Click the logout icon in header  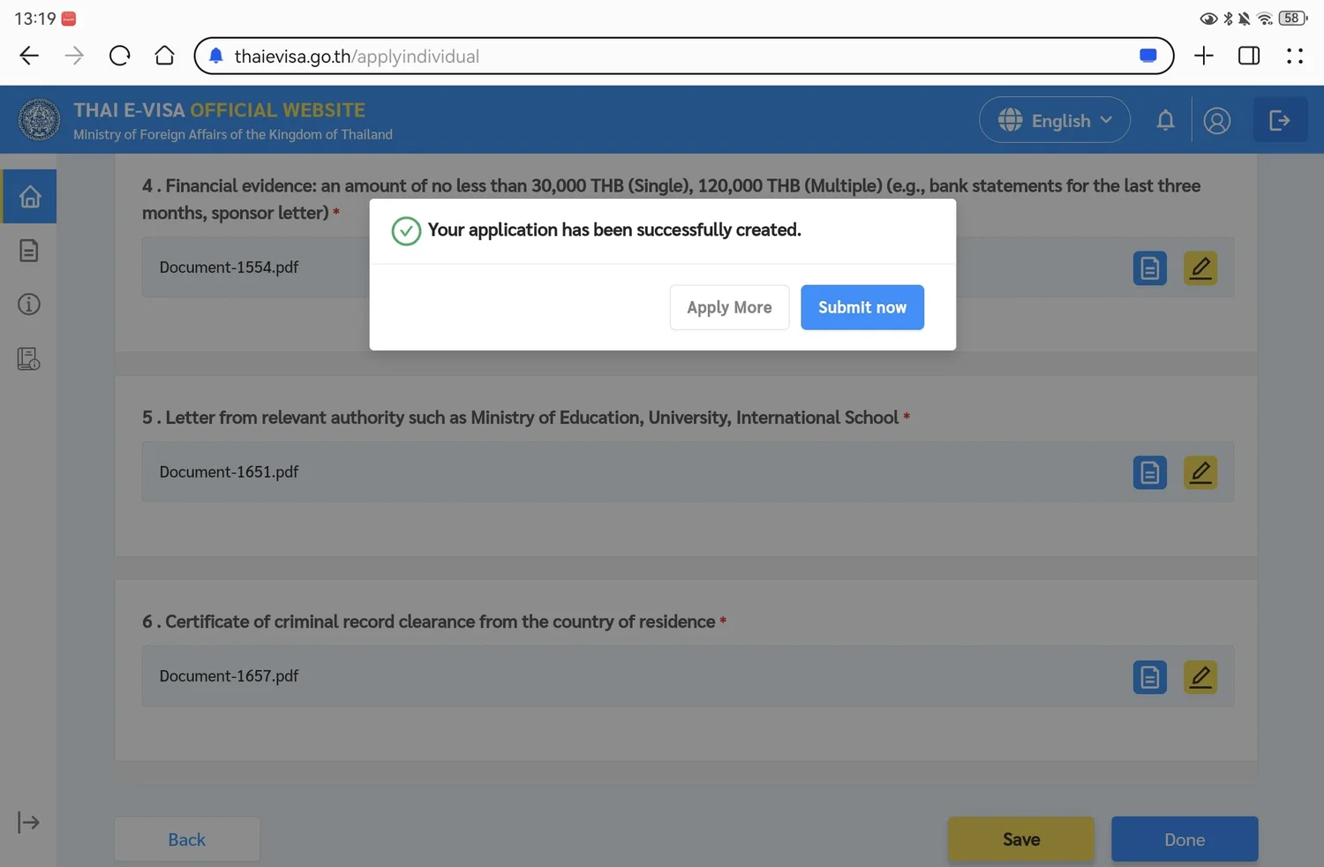tap(1280, 120)
